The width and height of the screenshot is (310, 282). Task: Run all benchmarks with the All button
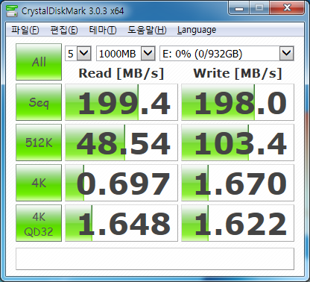(x=39, y=62)
